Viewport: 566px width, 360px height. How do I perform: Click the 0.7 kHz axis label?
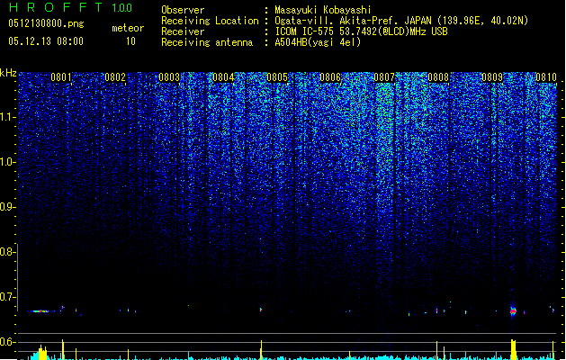7,297
